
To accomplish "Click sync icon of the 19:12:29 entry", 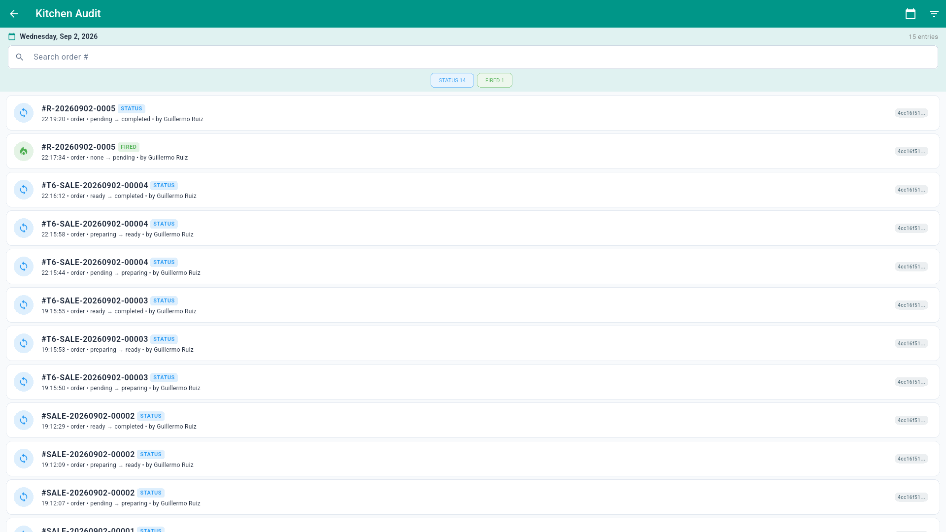I will (x=24, y=420).
